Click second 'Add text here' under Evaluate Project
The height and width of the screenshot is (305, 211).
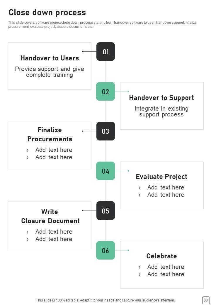166,195
